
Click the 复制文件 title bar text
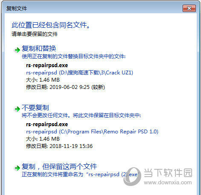click(x=17, y=9)
